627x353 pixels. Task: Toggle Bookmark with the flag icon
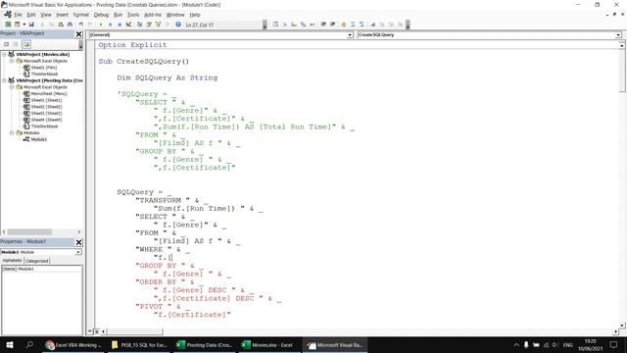[373, 25]
